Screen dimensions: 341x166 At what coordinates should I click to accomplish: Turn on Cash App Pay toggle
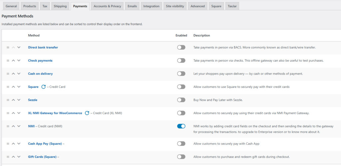click(x=181, y=144)
